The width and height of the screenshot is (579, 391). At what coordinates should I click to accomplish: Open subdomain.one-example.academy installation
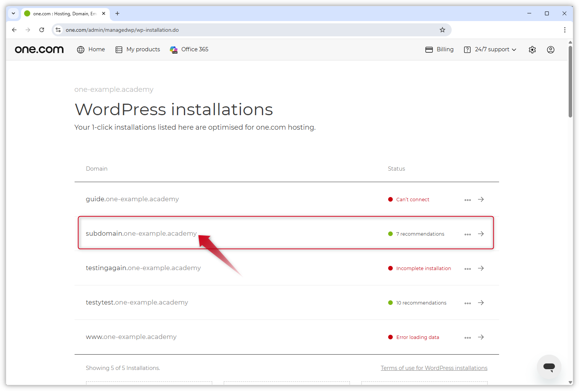pos(141,233)
